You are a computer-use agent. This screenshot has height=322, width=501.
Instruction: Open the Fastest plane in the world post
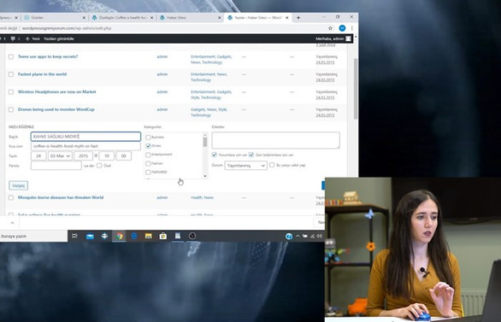click(42, 74)
